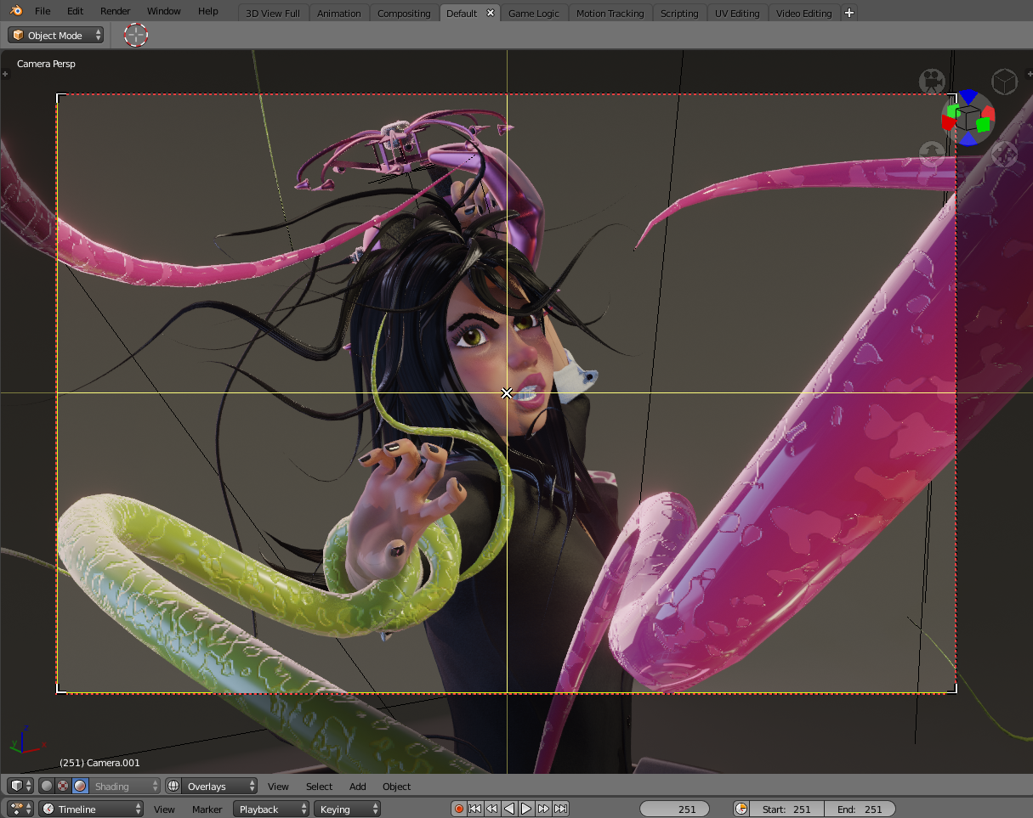1033x818 pixels.
Task: Toggle camera view with the camera gizmo icon
Action: click(x=933, y=82)
